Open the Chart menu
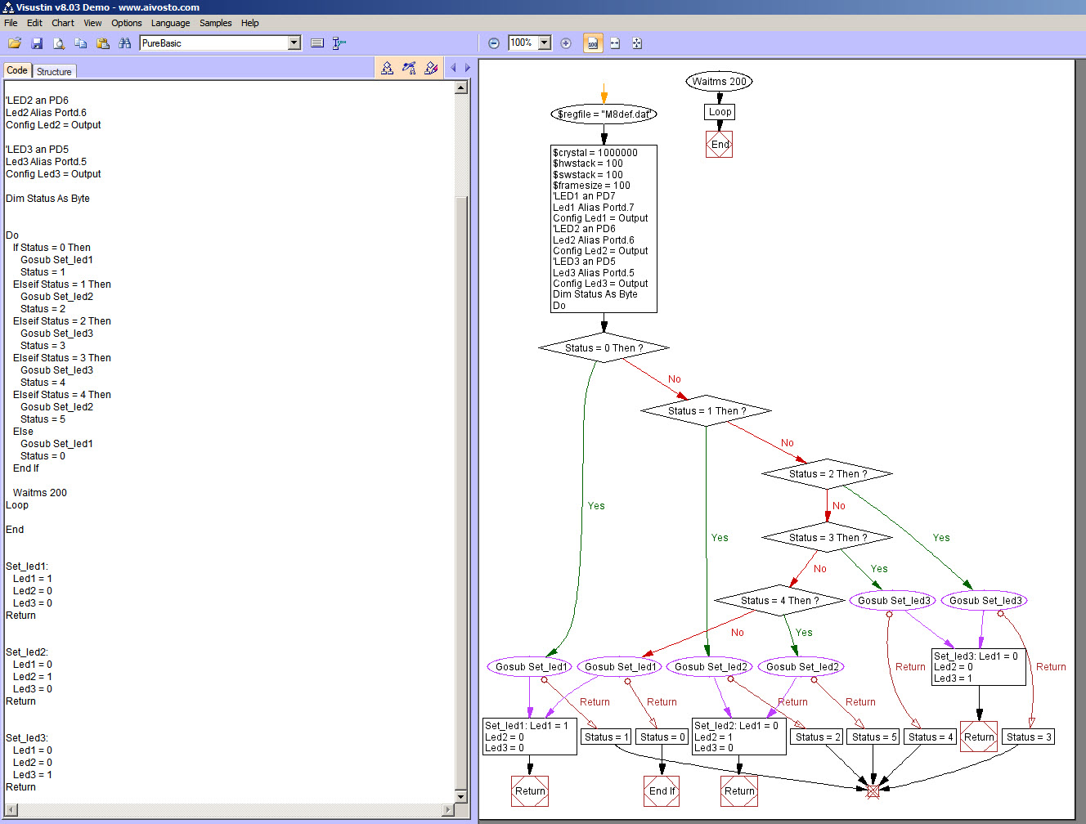This screenshot has height=824, width=1086. pos(63,23)
